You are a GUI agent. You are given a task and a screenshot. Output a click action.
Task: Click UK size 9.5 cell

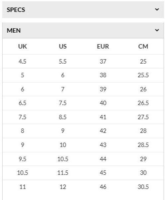click(x=23, y=159)
